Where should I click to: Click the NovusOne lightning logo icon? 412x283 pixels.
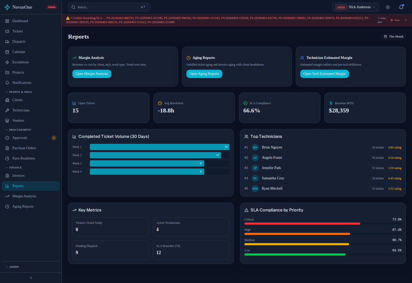click(x=7, y=7)
